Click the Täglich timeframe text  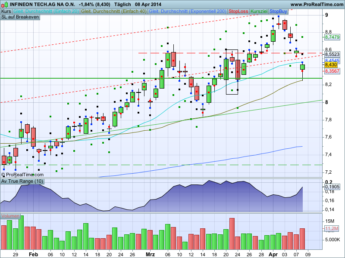123,4
